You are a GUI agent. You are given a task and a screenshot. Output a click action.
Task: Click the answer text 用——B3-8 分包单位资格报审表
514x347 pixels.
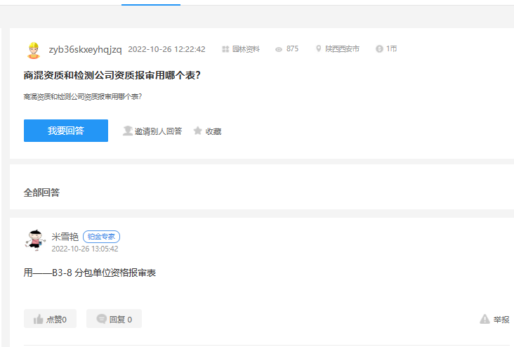point(89,273)
